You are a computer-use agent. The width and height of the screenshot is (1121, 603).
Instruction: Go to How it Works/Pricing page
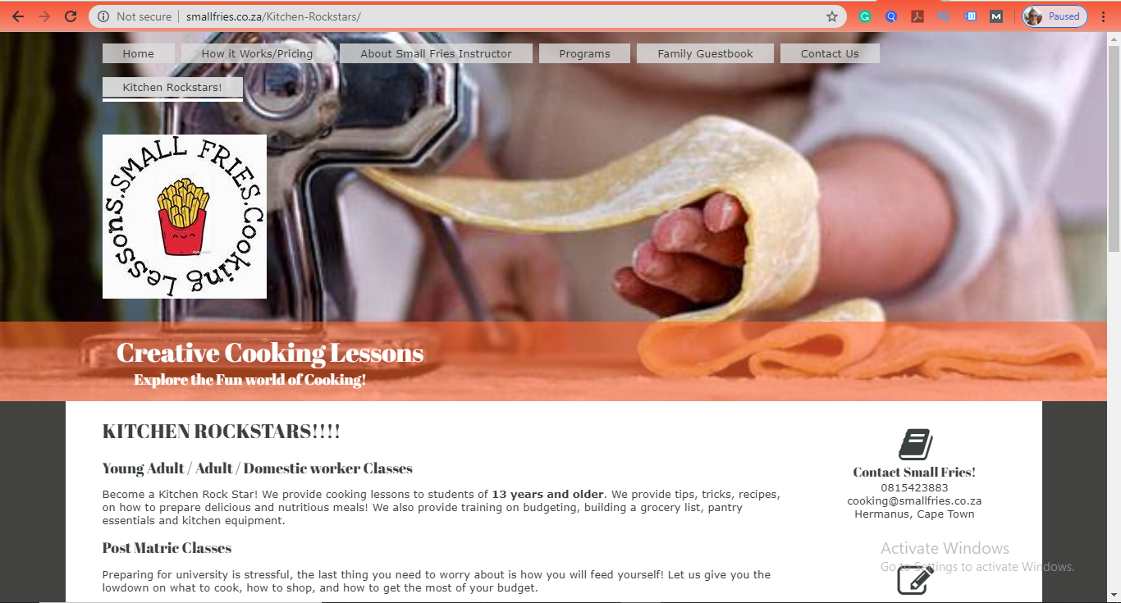(257, 53)
